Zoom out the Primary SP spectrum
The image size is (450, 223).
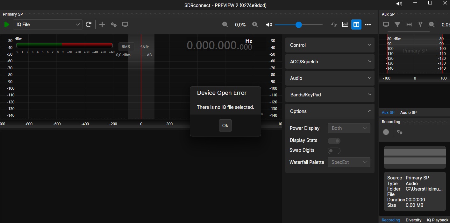(225, 24)
